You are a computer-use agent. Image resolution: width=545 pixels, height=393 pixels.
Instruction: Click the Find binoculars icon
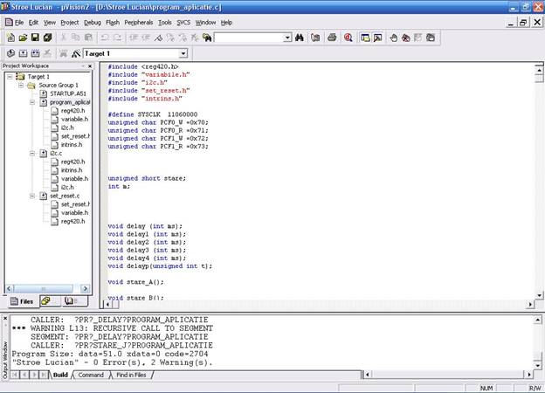300,38
